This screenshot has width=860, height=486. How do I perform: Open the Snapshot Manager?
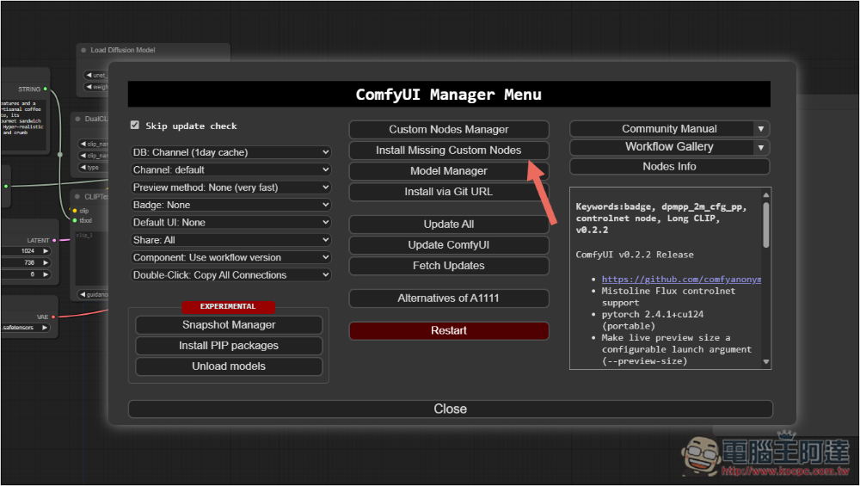229,325
